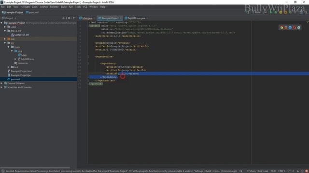This screenshot has height=173, width=309.
Task: Open the Navigate menu
Action: pyautogui.click(x=25, y=7)
